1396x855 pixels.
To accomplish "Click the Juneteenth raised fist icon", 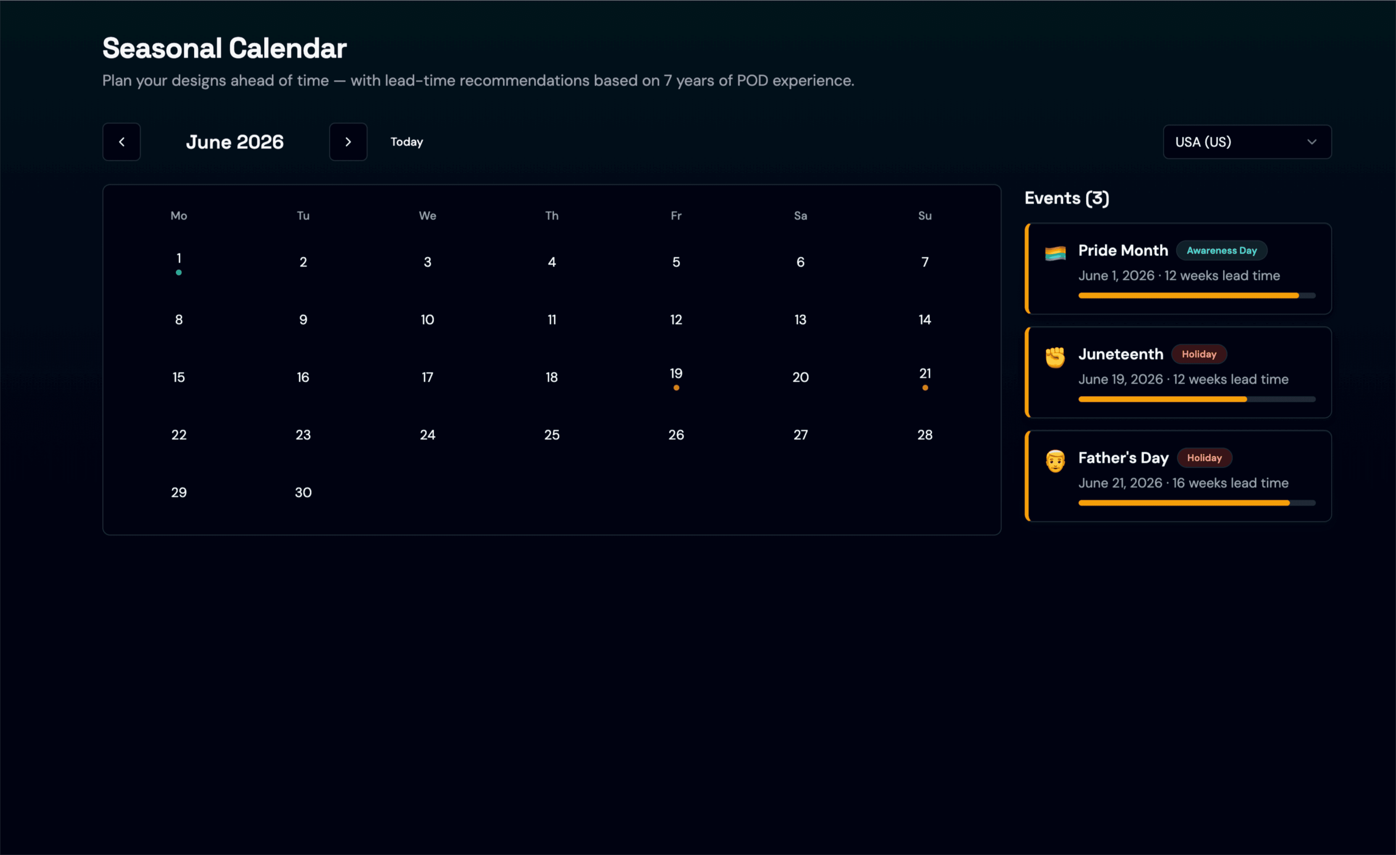I will 1055,357.
